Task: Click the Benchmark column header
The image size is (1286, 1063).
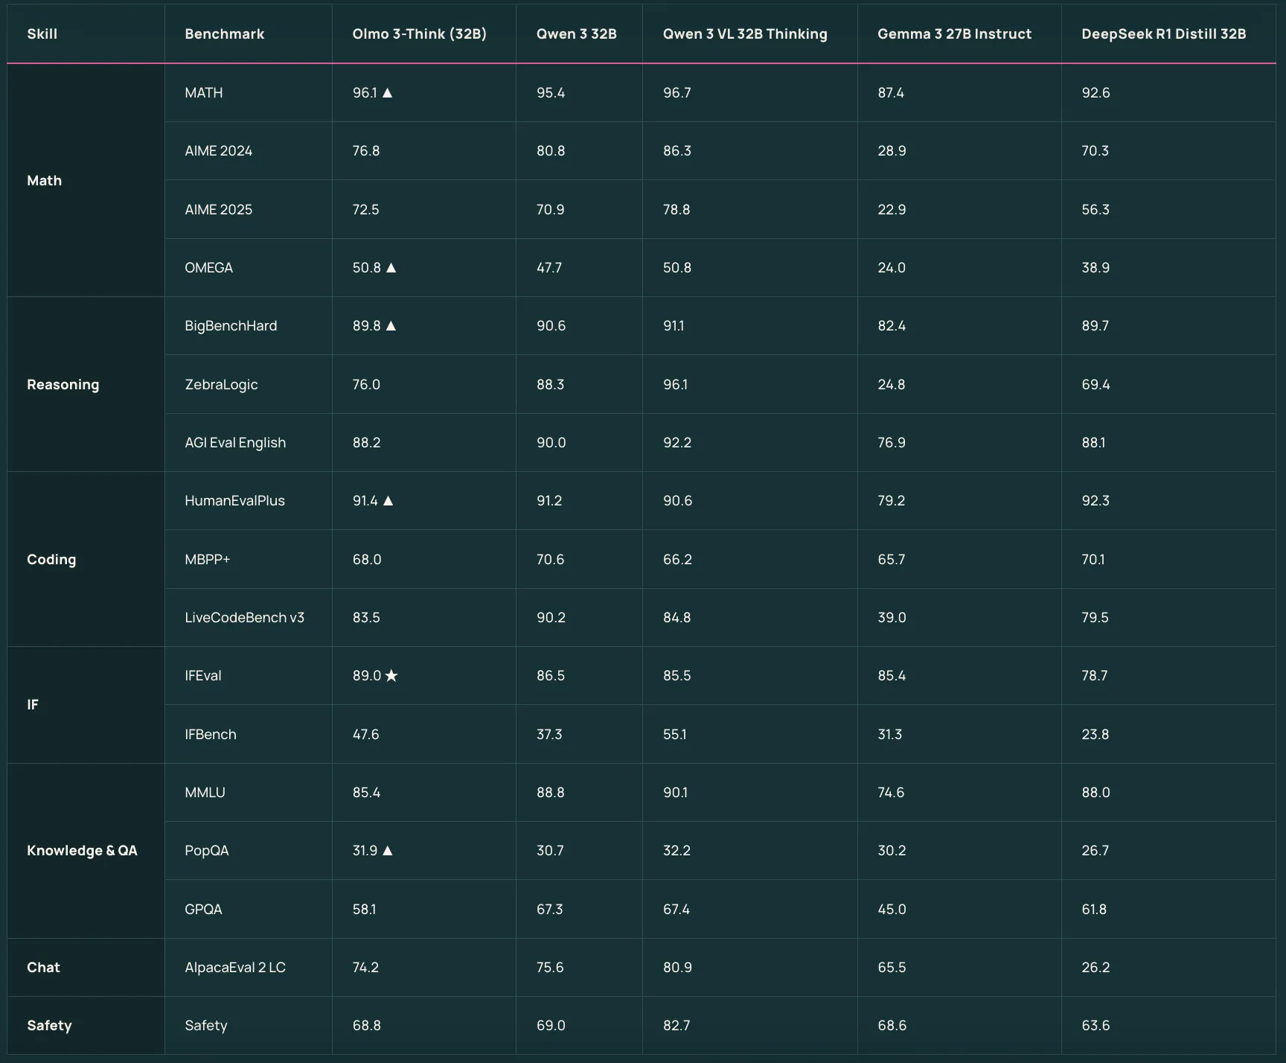Action: [x=224, y=34]
